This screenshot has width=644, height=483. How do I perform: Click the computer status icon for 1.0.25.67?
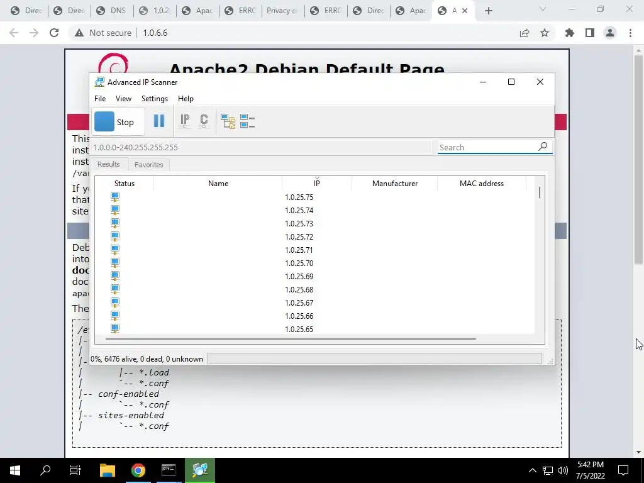(x=115, y=303)
